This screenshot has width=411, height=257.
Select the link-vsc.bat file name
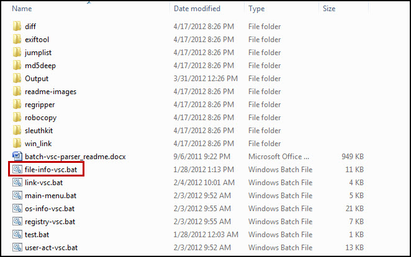click(x=45, y=183)
